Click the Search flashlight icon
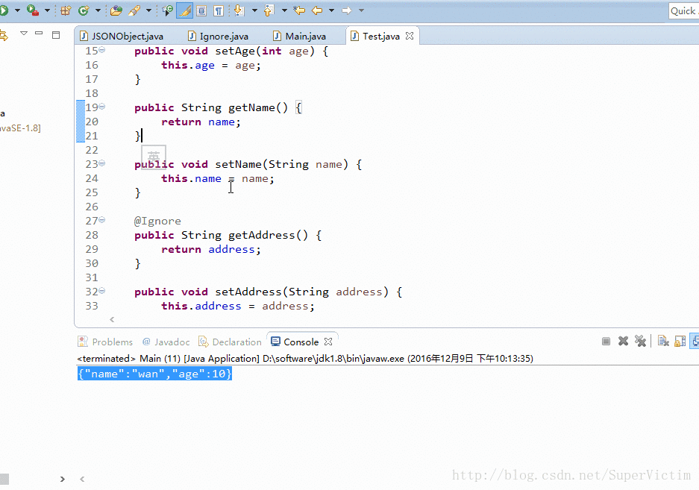The width and height of the screenshot is (699, 490). tap(134, 10)
